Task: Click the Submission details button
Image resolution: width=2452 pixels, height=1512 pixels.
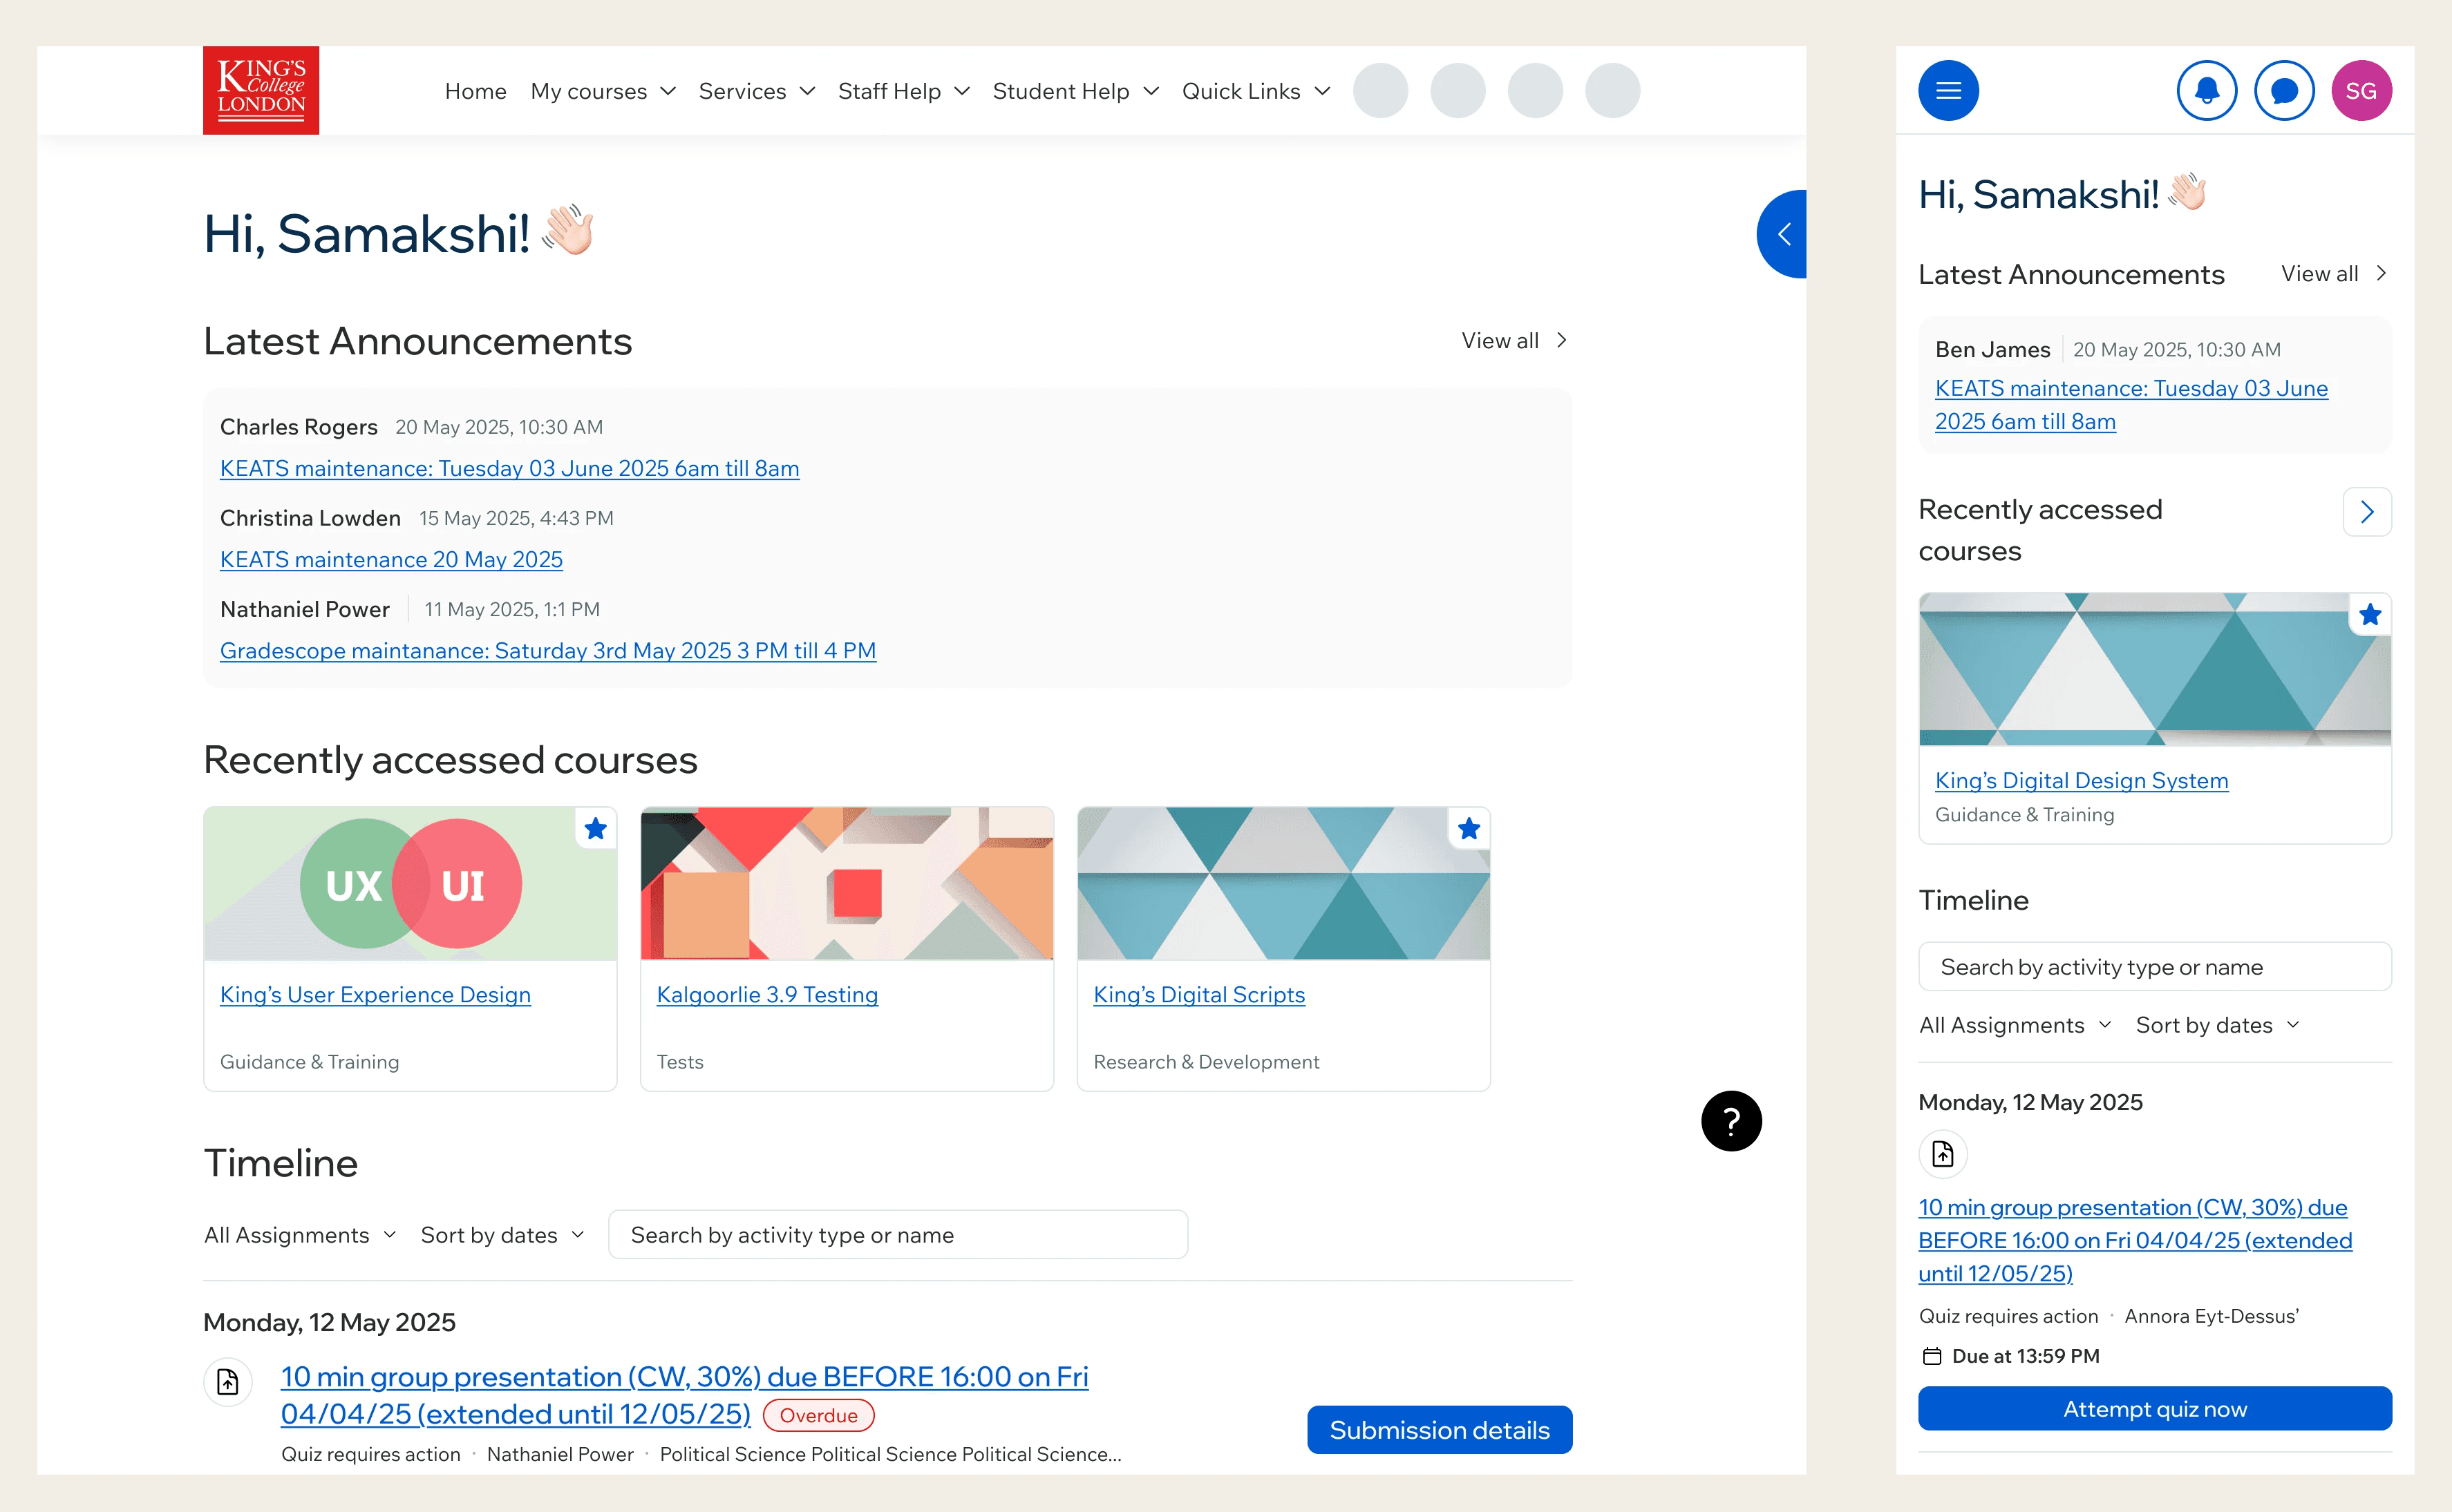Action: tap(1439, 1430)
